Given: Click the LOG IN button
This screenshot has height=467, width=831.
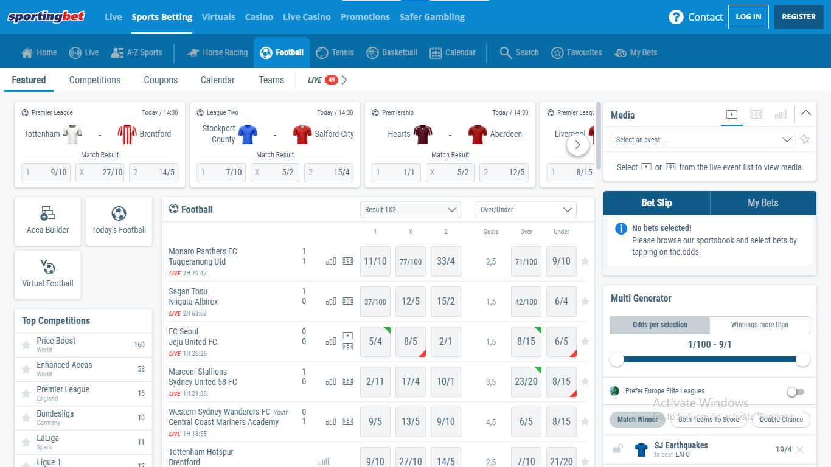Looking at the screenshot, I should (x=748, y=17).
